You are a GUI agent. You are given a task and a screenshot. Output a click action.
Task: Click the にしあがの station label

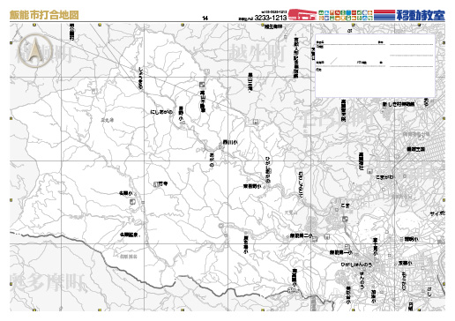[x=161, y=112]
